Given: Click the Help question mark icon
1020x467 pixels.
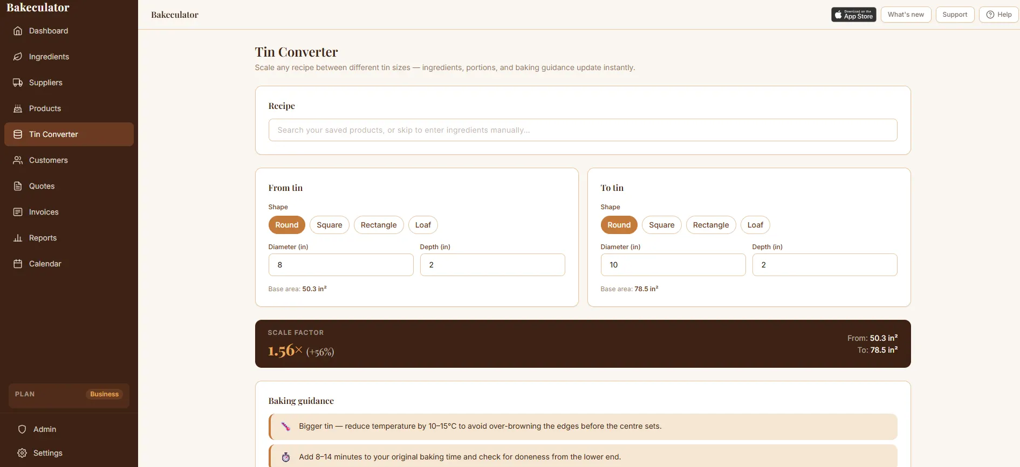Looking at the screenshot, I should [x=990, y=15].
